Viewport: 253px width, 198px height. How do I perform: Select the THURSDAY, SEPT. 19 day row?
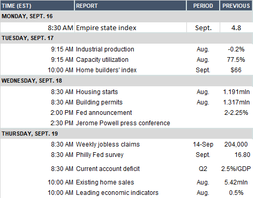(126, 134)
